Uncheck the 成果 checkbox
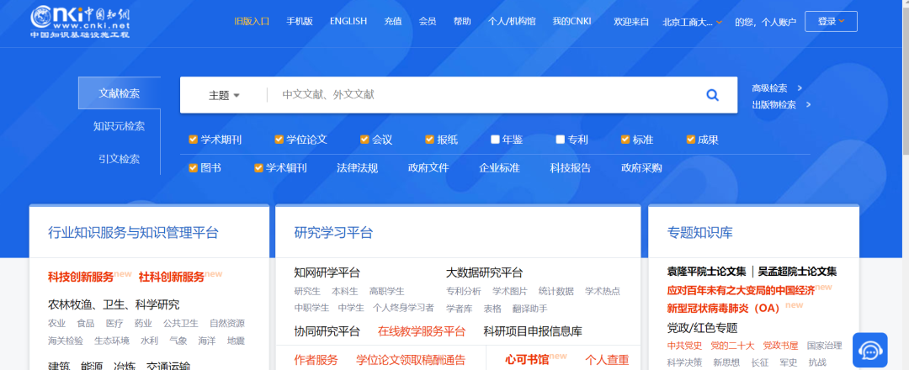This screenshot has height=370, width=909. pyautogui.click(x=690, y=139)
